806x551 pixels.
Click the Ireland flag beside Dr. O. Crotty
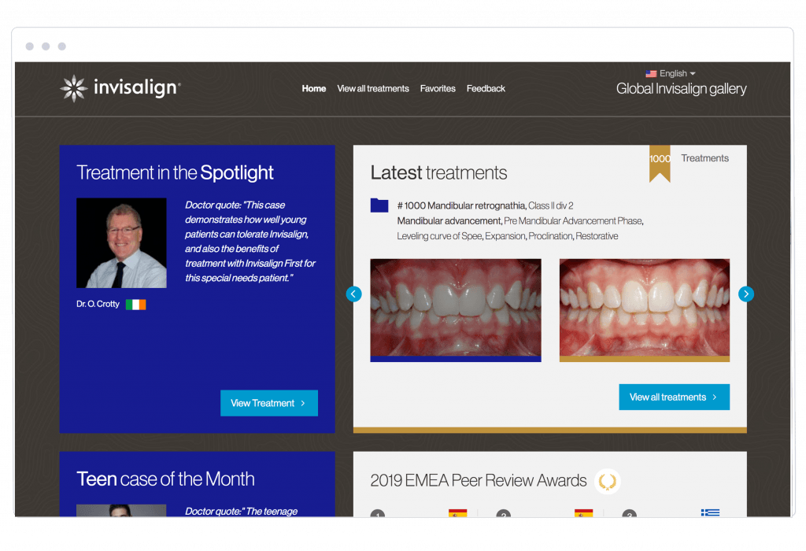[x=135, y=305]
